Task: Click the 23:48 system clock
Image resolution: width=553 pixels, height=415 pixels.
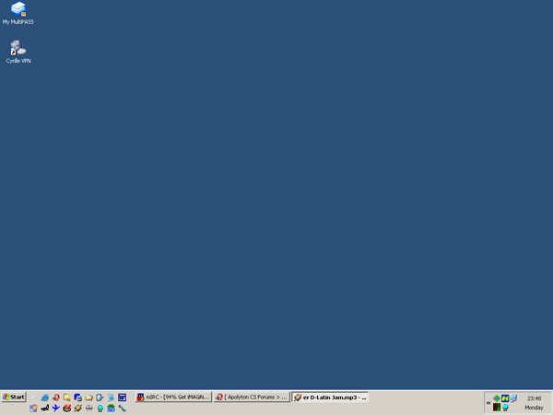Action: 534,398
